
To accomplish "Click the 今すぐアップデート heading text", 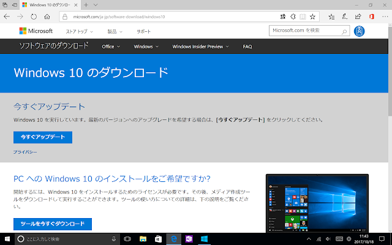I will (49, 107).
